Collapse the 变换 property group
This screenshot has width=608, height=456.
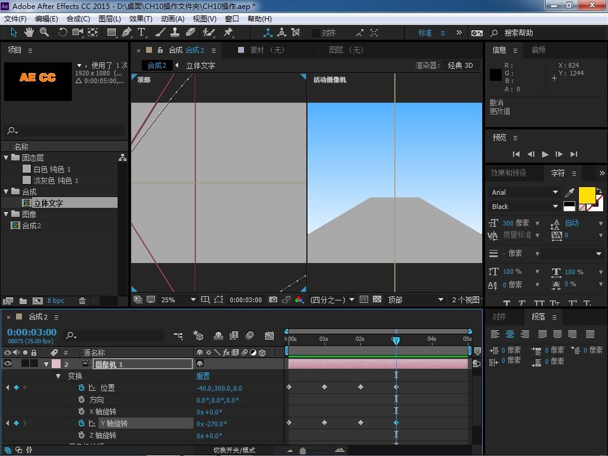(58, 376)
